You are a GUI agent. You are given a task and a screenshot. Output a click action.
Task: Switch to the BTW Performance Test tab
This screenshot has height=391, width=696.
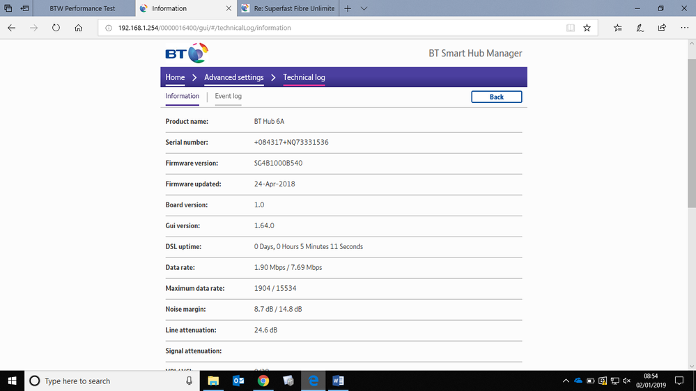[x=82, y=8]
